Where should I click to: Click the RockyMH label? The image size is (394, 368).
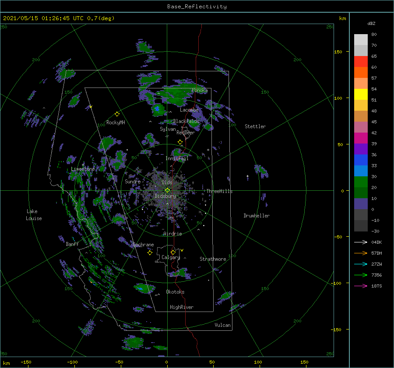(x=116, y=123)
